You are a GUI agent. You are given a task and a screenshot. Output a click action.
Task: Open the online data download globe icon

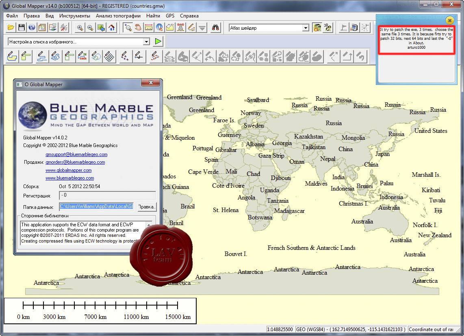[32, 28]
